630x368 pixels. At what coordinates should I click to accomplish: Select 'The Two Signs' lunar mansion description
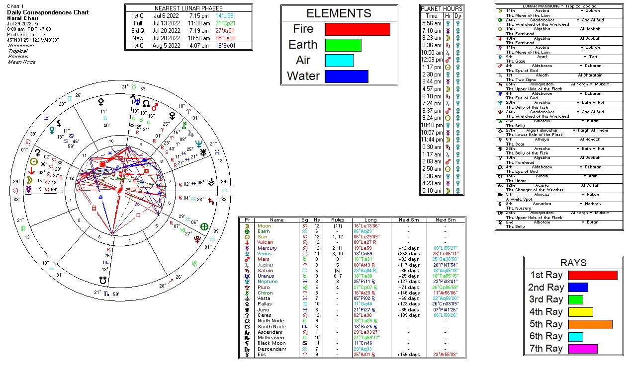pyautogui.click(x=522, y=79)
